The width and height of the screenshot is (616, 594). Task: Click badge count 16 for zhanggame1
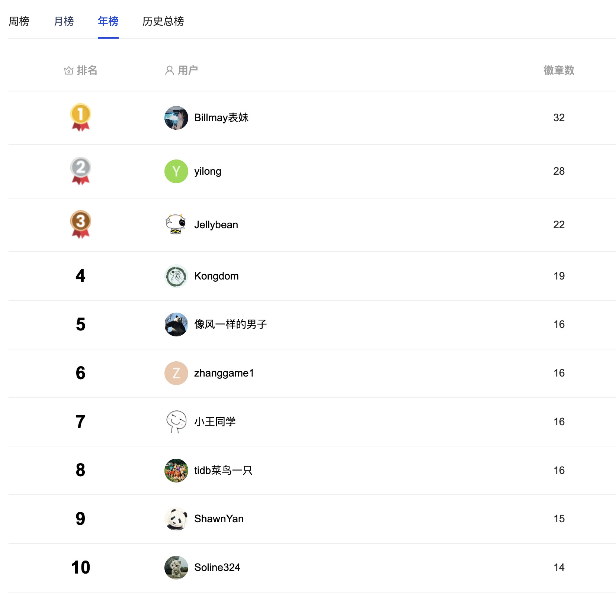pos(559,373)
